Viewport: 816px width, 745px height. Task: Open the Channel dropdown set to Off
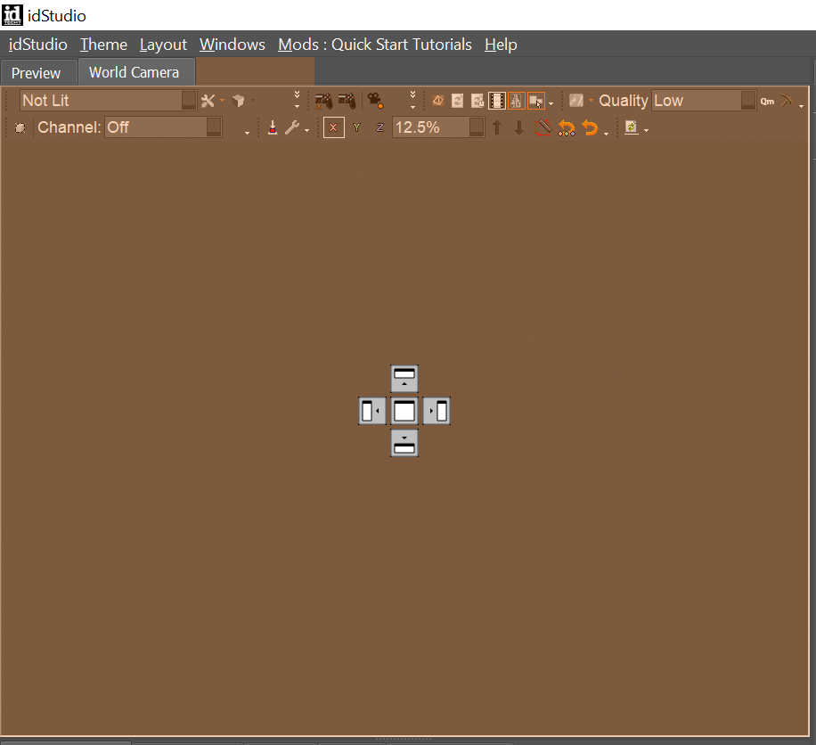(163, 127)
